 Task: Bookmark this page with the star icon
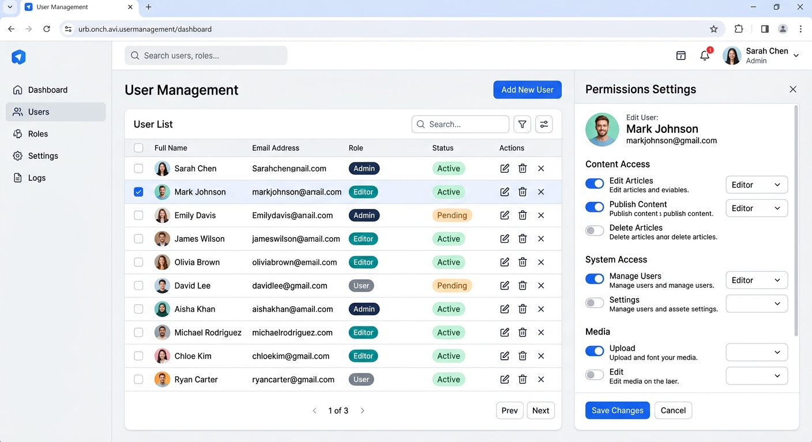pos(714,29)
